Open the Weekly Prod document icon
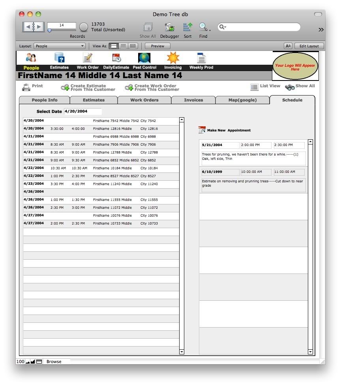Screen dimensions: 341x386 pyautogui.click(x=201, y=58)
